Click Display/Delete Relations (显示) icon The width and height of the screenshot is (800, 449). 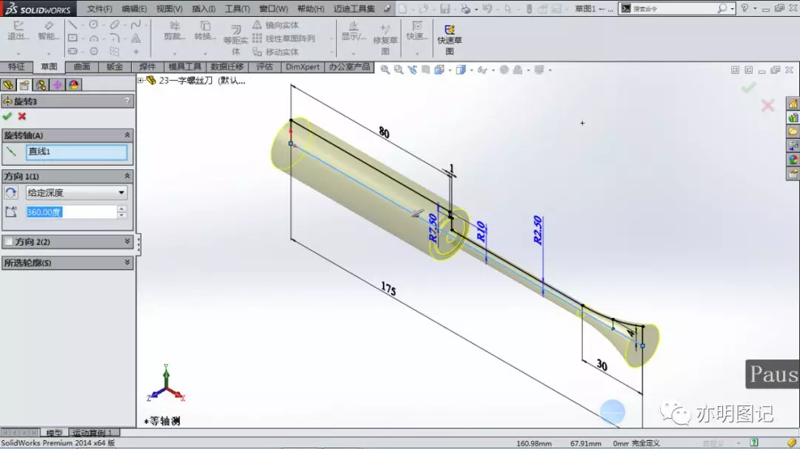353,26
